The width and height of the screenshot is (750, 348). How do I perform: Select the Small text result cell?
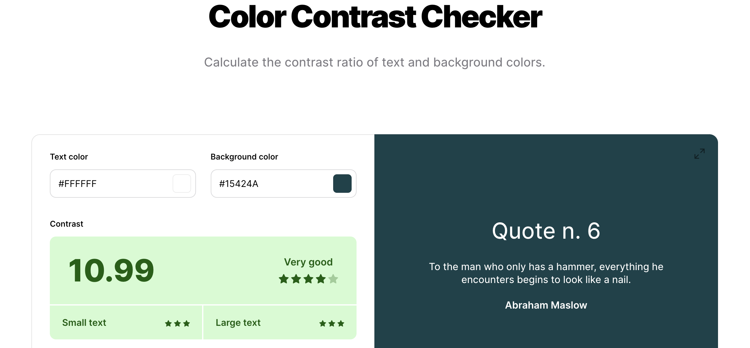pos(126,322)
